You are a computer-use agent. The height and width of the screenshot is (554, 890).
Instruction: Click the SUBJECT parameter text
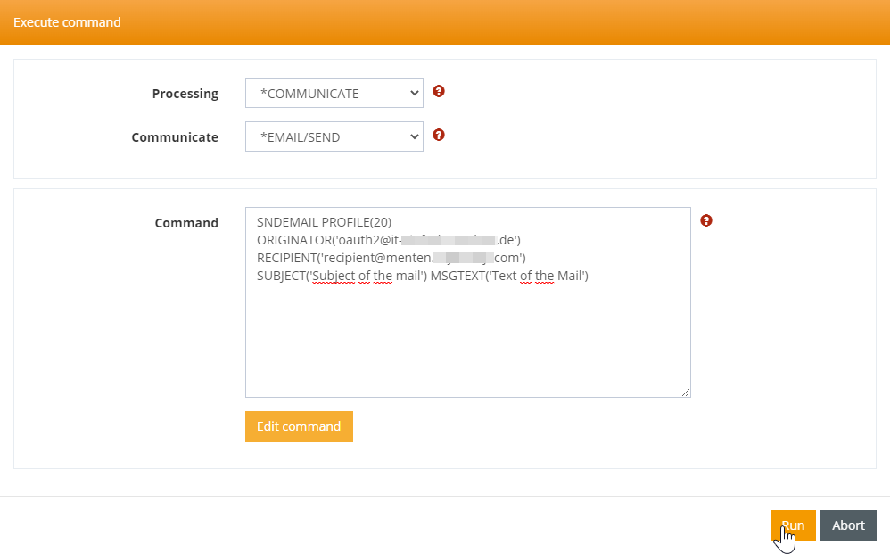coord(341,276)
